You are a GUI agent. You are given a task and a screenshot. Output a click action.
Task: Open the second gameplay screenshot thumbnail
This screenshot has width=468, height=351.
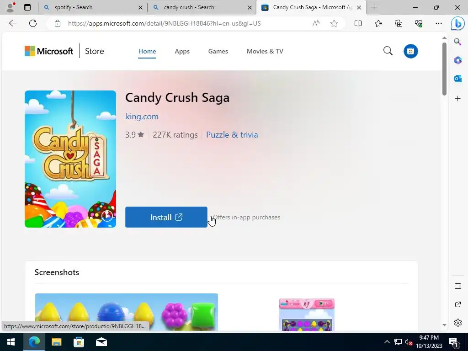coord(307,314)
